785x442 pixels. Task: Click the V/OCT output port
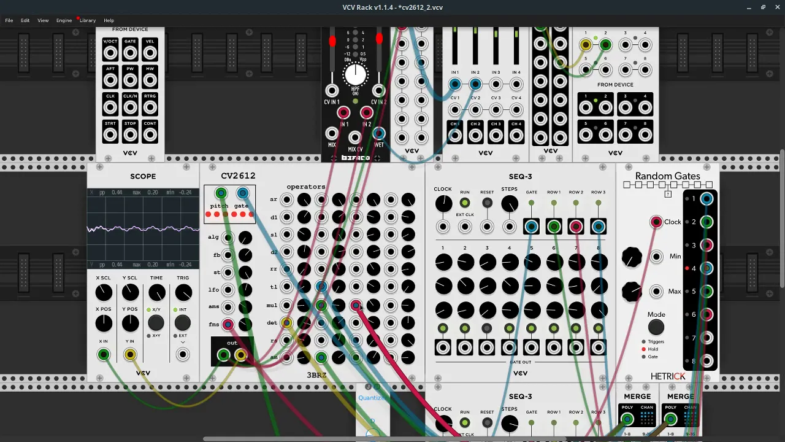(110, 53)
